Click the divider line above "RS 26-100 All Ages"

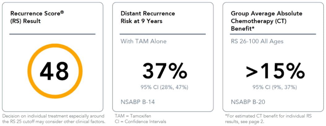point(273,34)
